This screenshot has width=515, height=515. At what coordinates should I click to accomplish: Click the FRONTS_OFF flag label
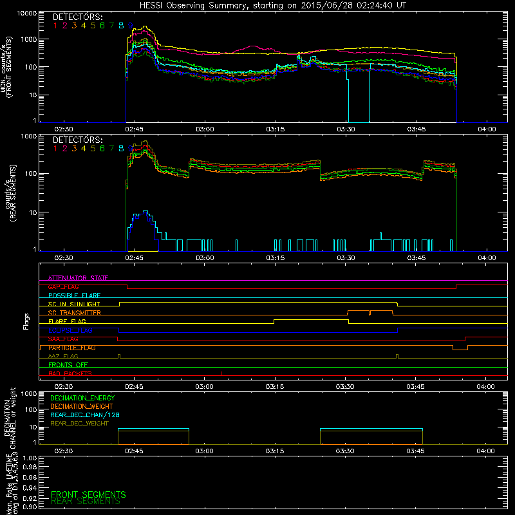[68, 365]
